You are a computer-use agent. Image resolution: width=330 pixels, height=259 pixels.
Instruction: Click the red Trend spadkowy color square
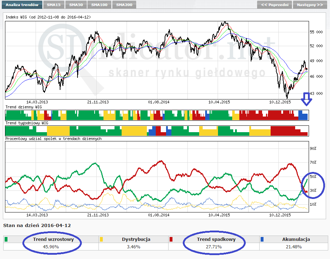click(x=171, y=239)
